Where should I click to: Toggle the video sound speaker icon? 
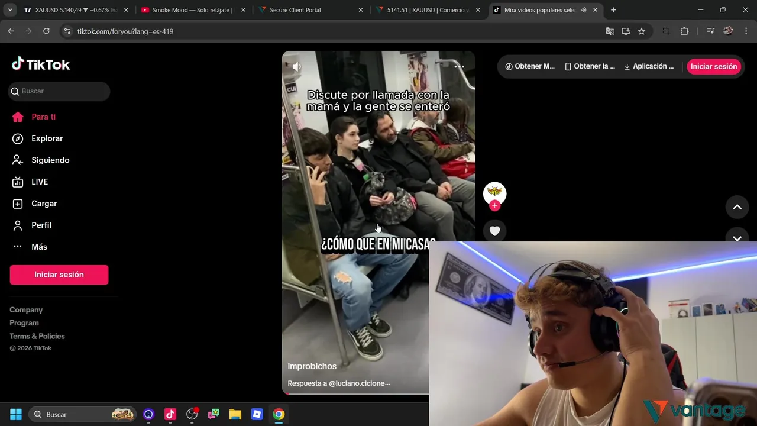coord(296,67)
